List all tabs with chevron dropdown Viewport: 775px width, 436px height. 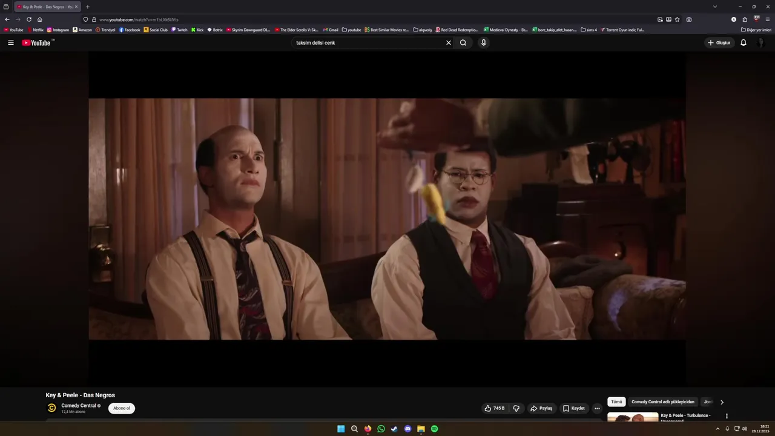[x=715, y=7]
